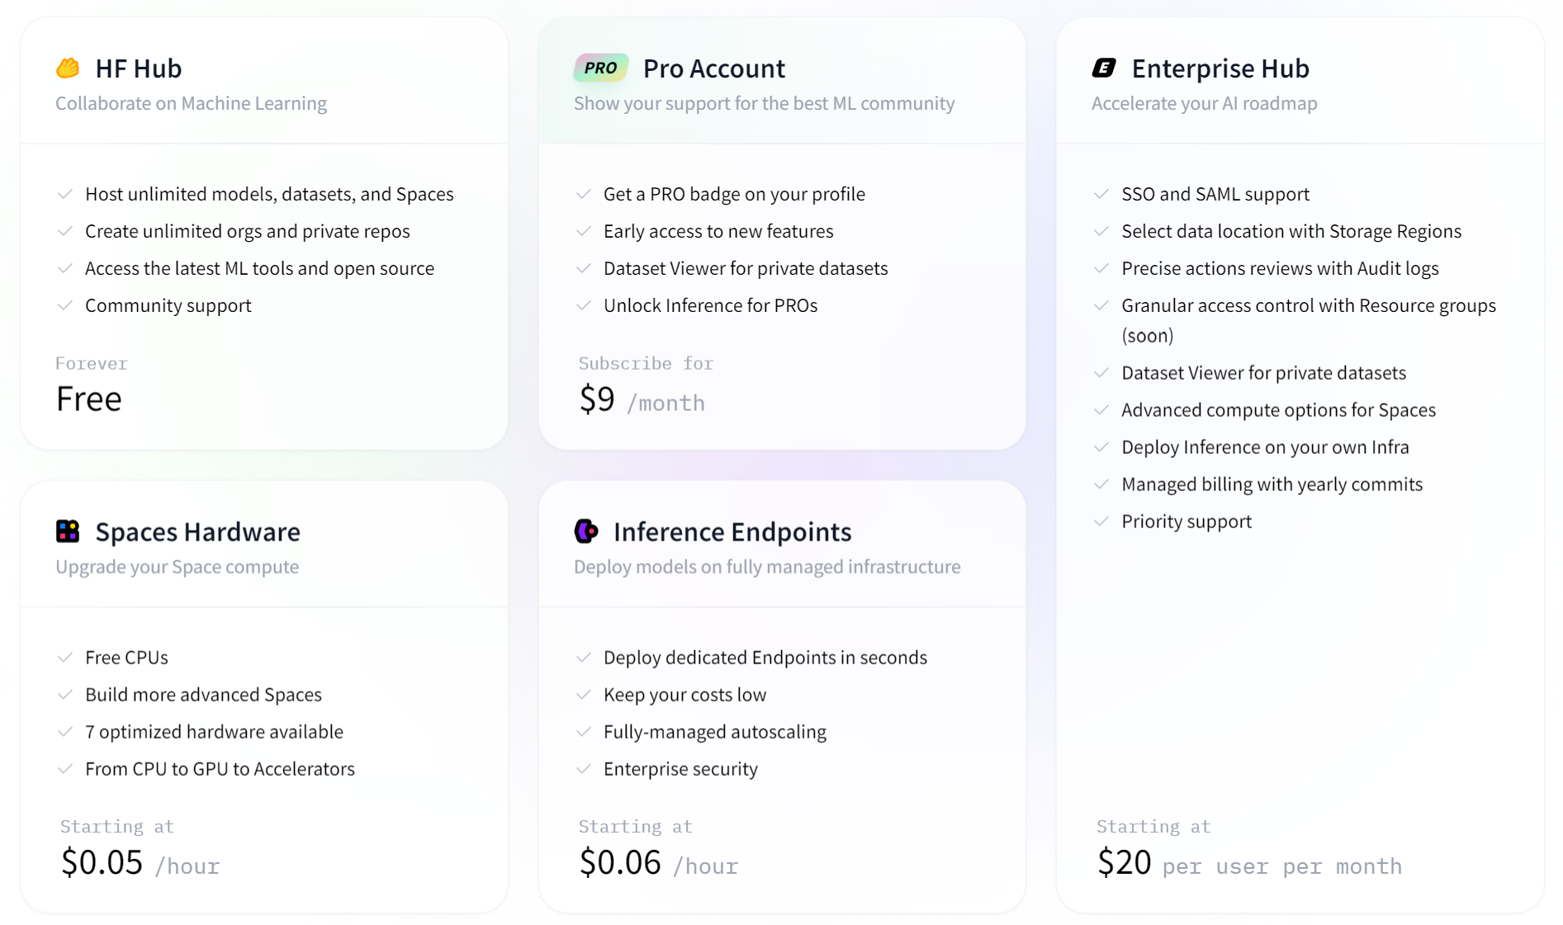
Task: Click the $20 per user per month price
Action: [x=1248, y=864]
